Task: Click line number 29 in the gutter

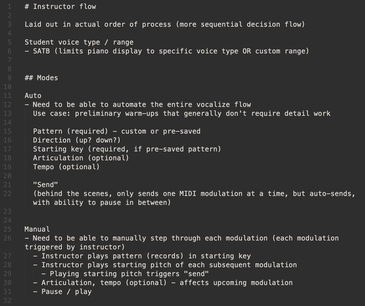Action: pyautogui.click(x=7, y=274)
